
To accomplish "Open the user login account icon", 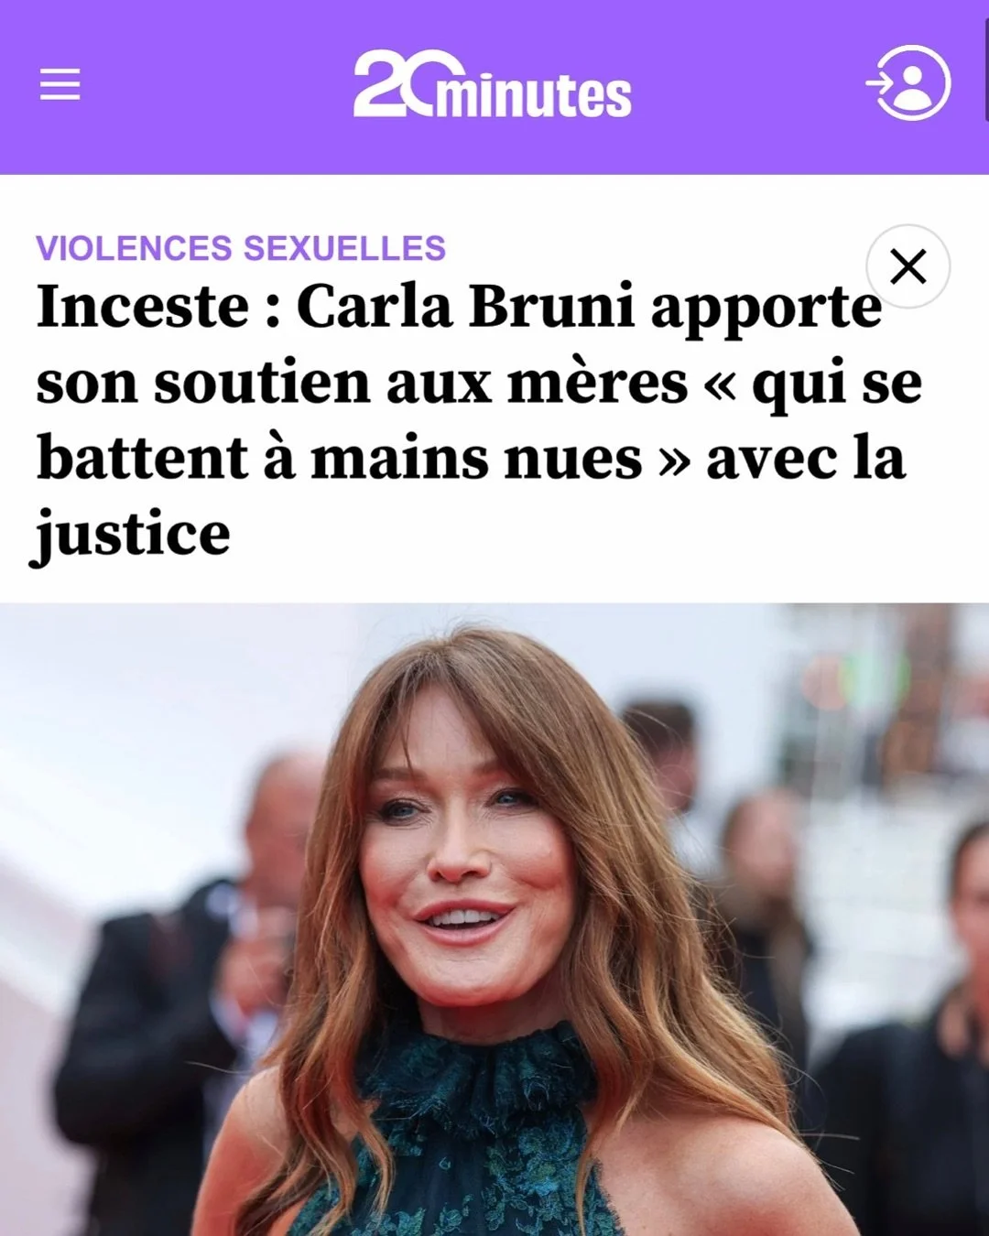I will [908, 82].
